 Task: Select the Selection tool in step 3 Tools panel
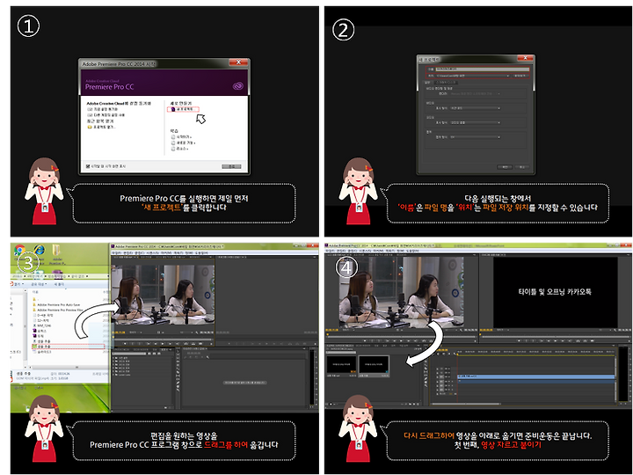tap(178, 352)
